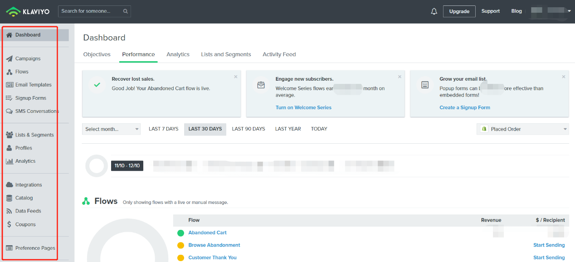Click the Coupons dollar icon
This screenshot has height=262, width=575.
9,224
